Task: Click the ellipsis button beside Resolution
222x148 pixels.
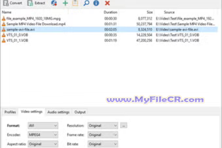Action: 124,125
